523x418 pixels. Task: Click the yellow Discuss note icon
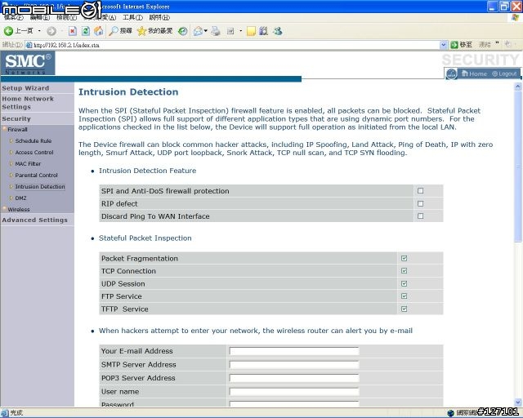(251, 31)
